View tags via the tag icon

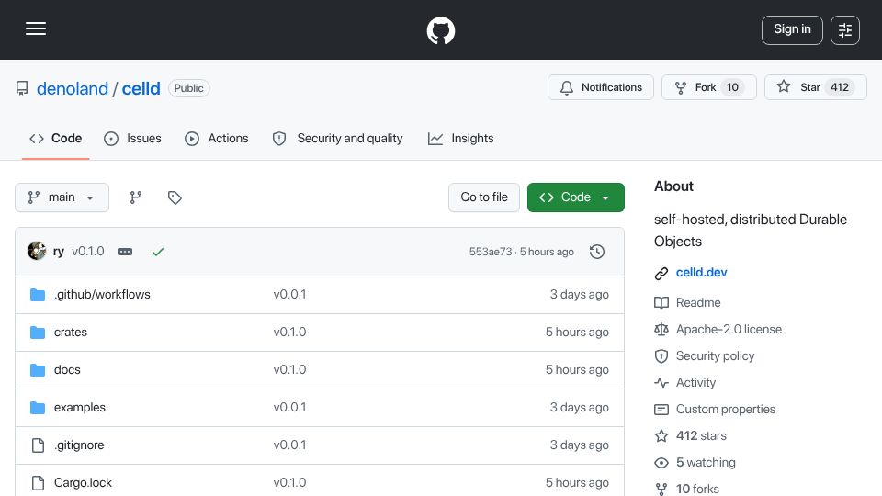[x=175, y=197]
